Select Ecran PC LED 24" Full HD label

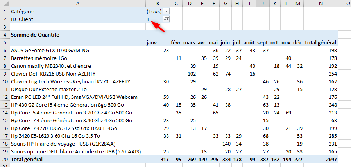tap(74, 97)
